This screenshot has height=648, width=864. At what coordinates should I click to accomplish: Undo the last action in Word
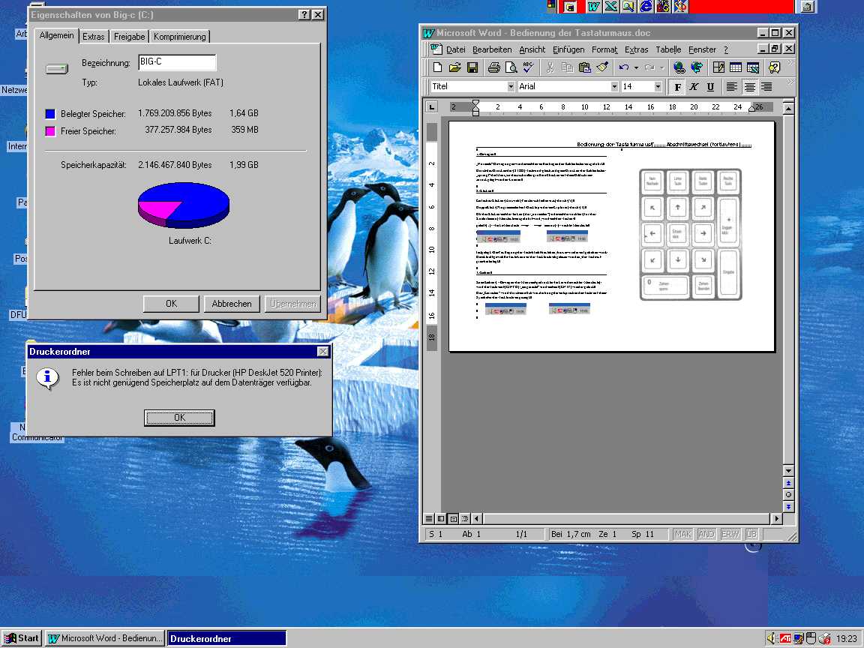click(624, 67)
